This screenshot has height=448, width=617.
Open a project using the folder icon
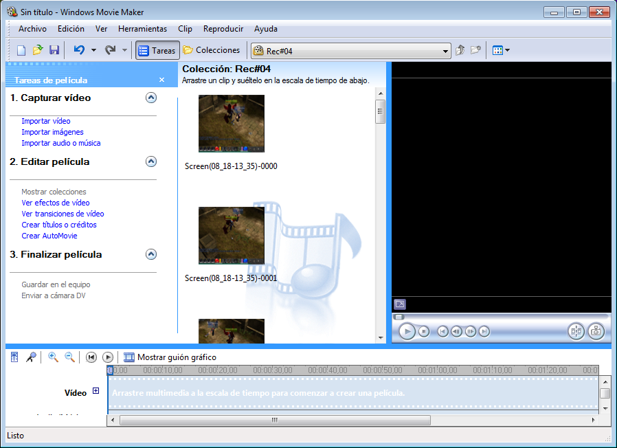[37, 50]
